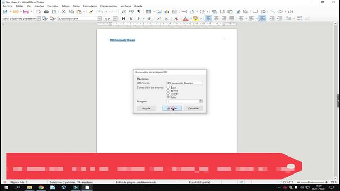
Task: Click the Paste clipboard icon
Action: click(x=79, y=12)
